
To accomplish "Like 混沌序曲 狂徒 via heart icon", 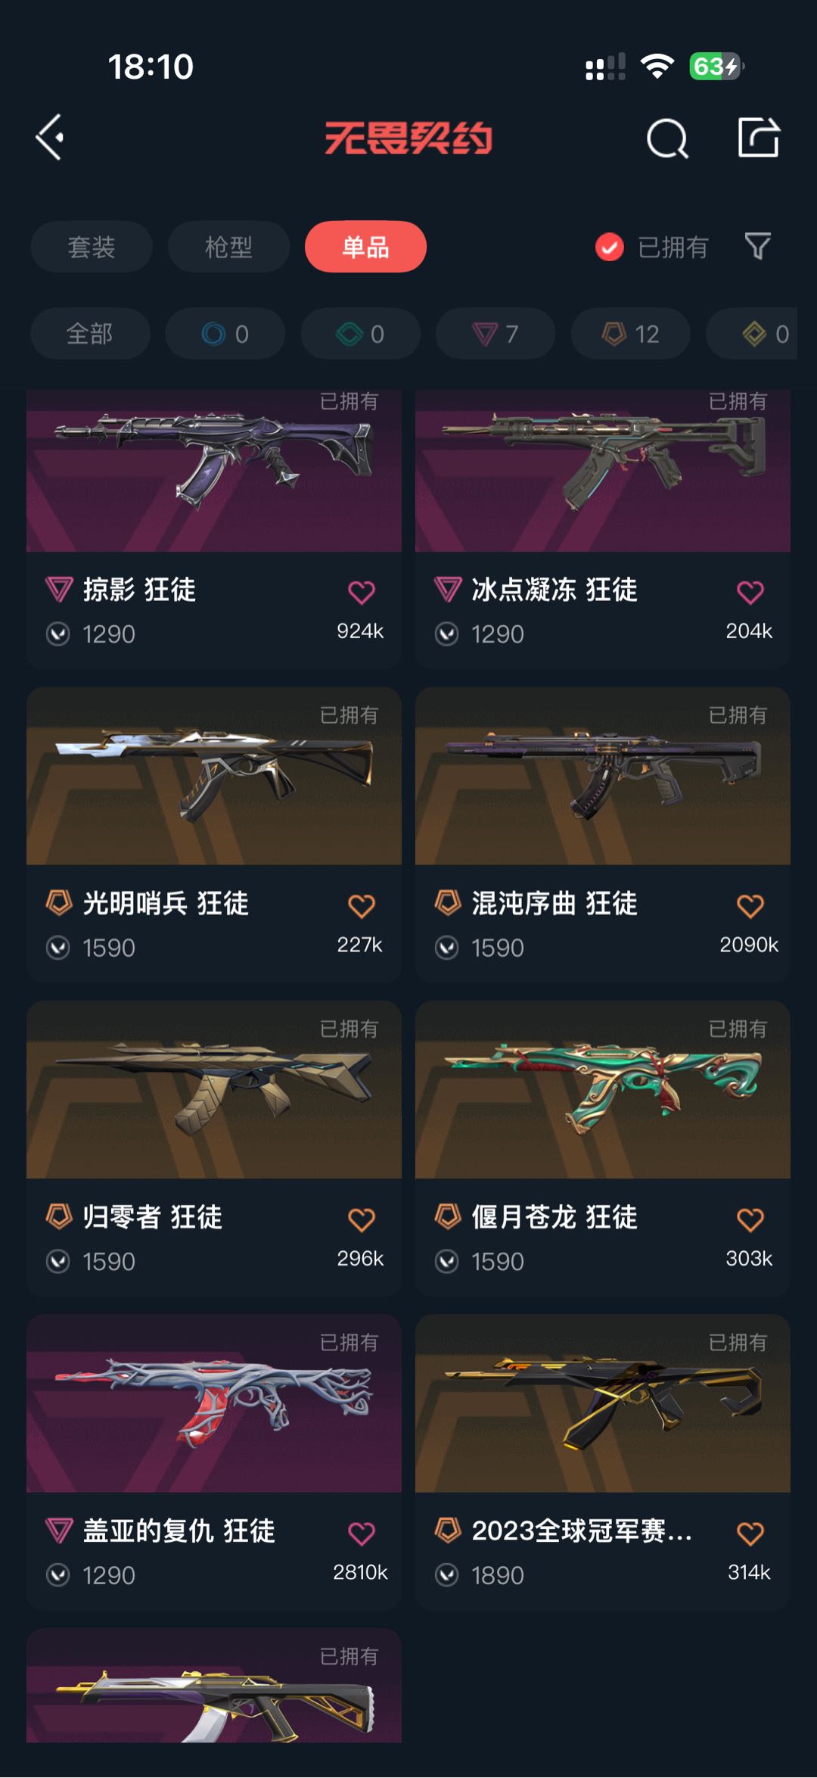I will coord(750,906).
